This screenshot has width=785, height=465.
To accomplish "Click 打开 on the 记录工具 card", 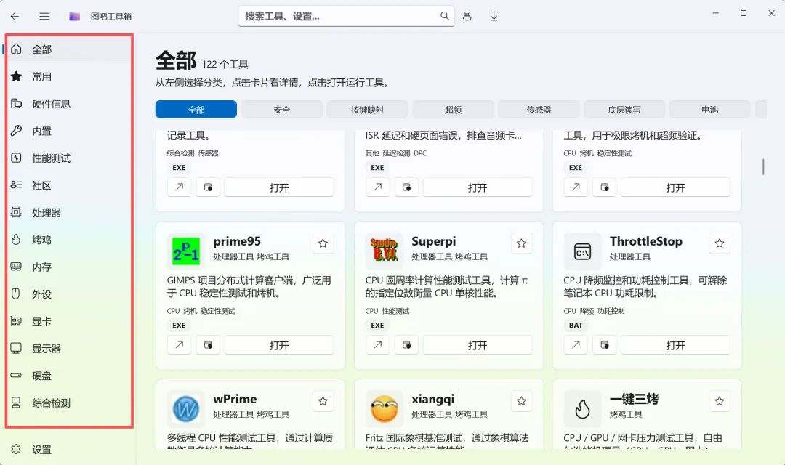I will 279,187.
